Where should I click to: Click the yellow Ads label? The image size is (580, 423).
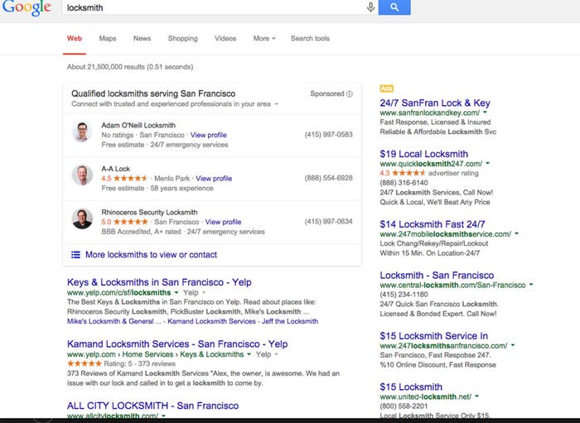387,89
